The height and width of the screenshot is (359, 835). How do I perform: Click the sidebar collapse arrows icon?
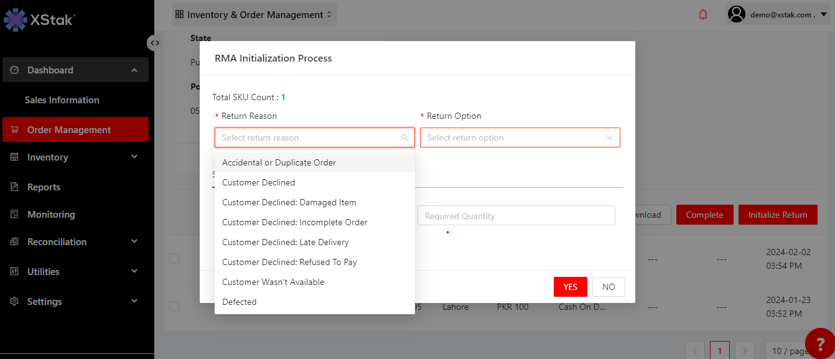click(x=154, y=43)
